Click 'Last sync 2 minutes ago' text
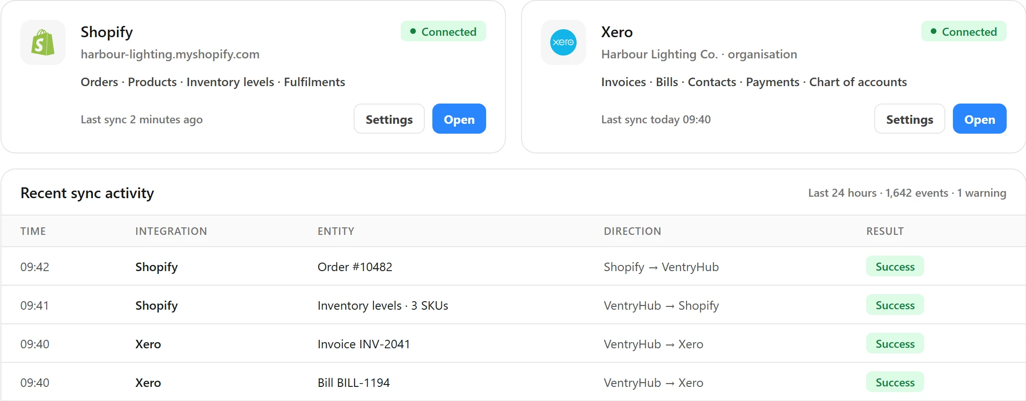Viewport: 1026px width, 401px height. pos(142,120)
